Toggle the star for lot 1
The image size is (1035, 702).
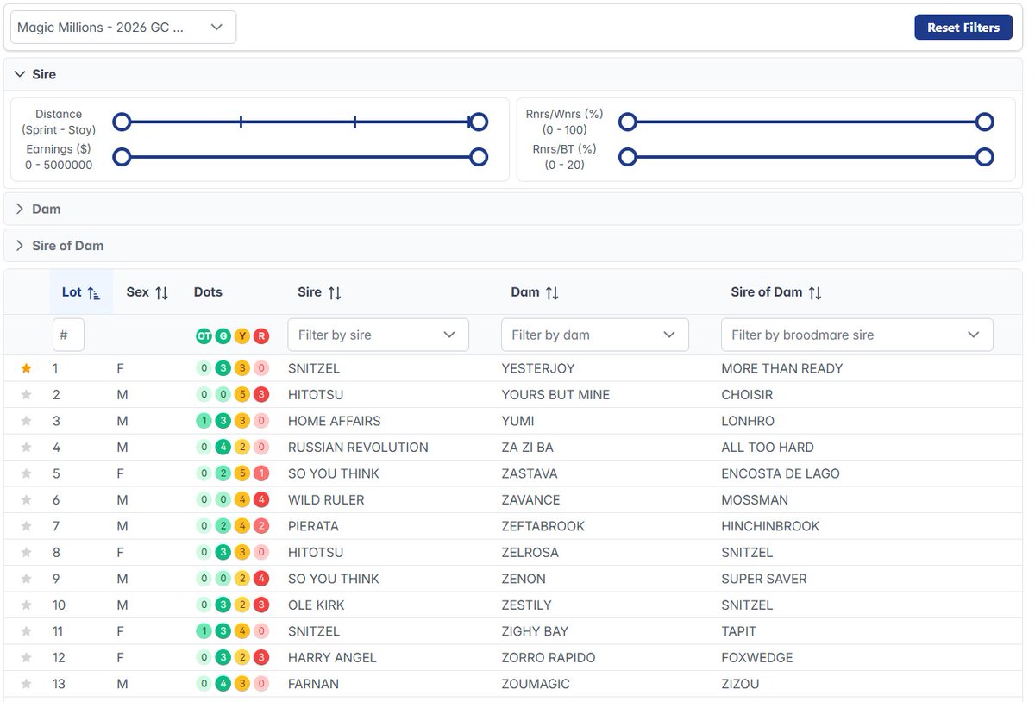pos(26,368)
